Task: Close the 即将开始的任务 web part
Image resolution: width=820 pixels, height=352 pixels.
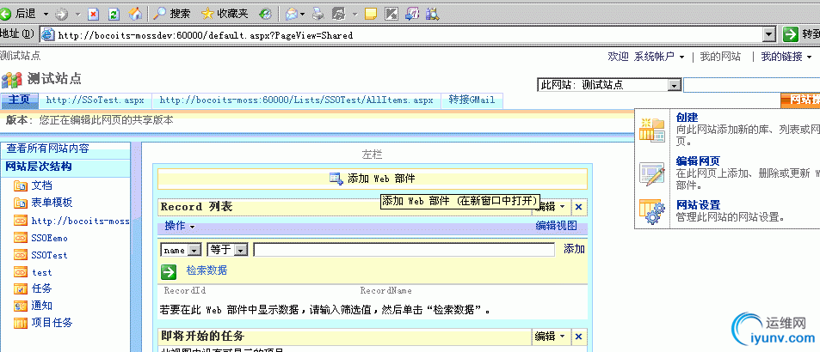Action: point(578,337)
